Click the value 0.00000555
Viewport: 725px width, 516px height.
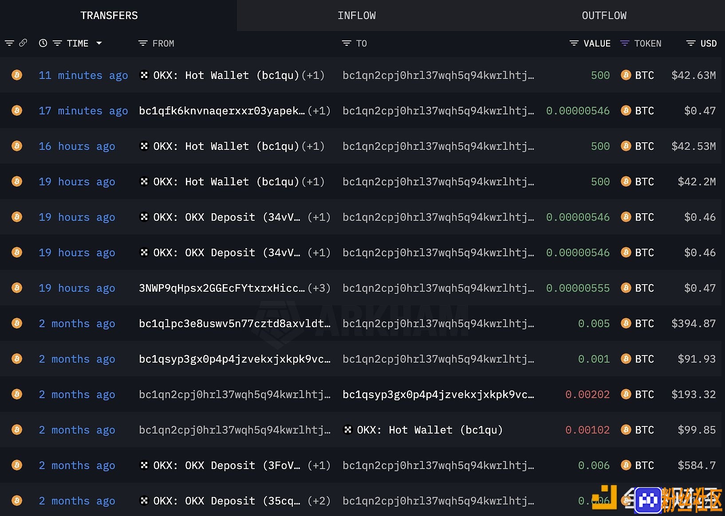tap(578, 288)
